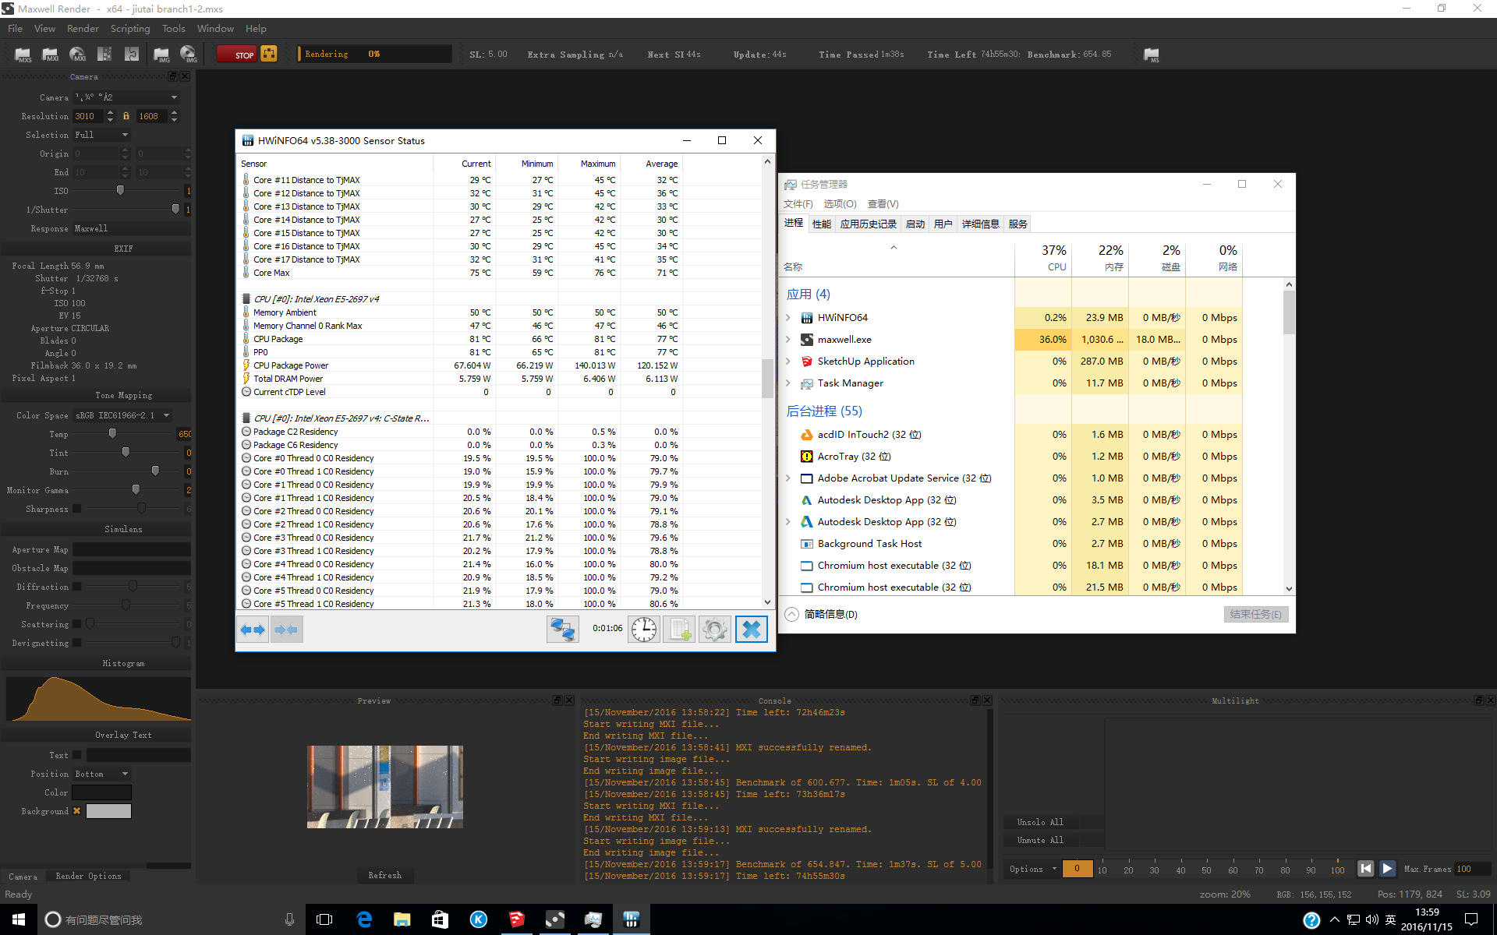Open the Scripting menu
Viewport: 1497px width, 935px height.
(130, 29)
